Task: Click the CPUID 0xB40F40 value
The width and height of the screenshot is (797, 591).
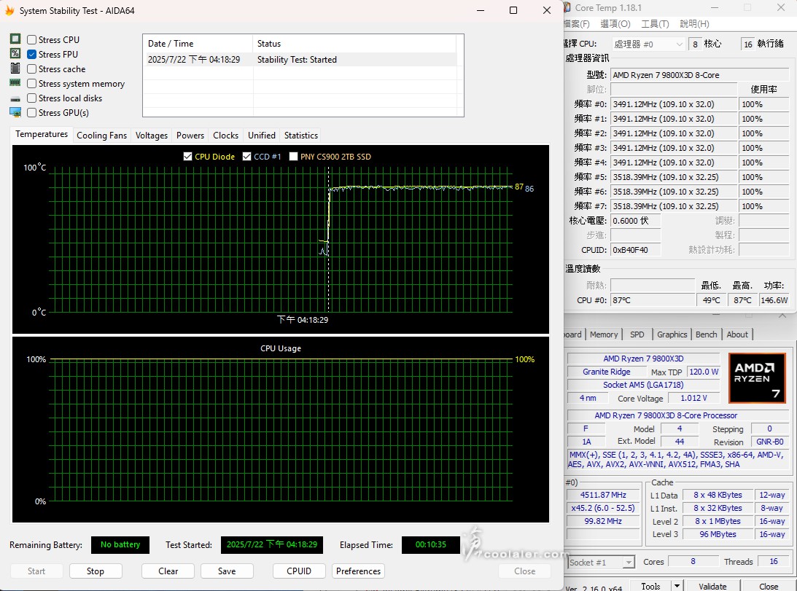Action: (635, 250)
